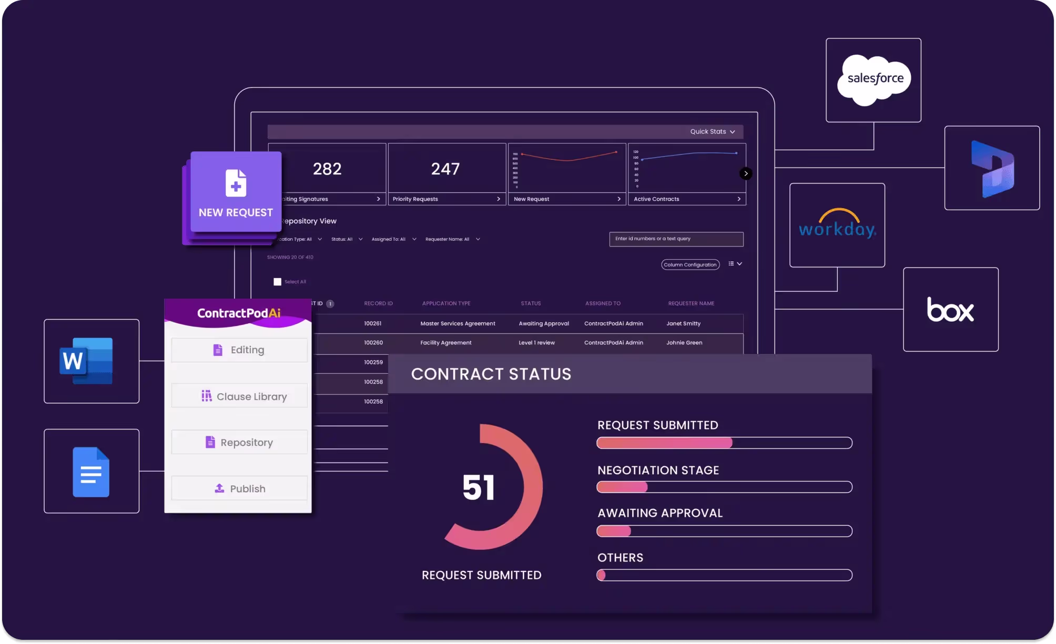Click the ContractPodAi logo header
Image resolution: width=1056 pixels, height=644 pixels.
tap(239, 313)
